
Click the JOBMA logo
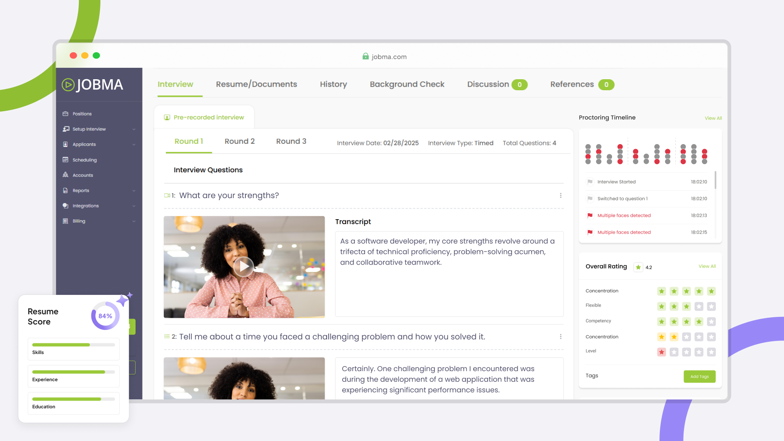click(93, 85)
